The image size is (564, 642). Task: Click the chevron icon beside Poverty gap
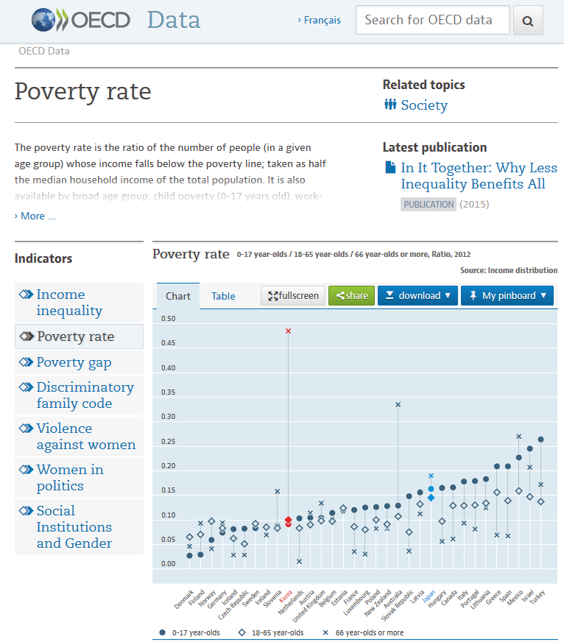[x=27, y=362]
